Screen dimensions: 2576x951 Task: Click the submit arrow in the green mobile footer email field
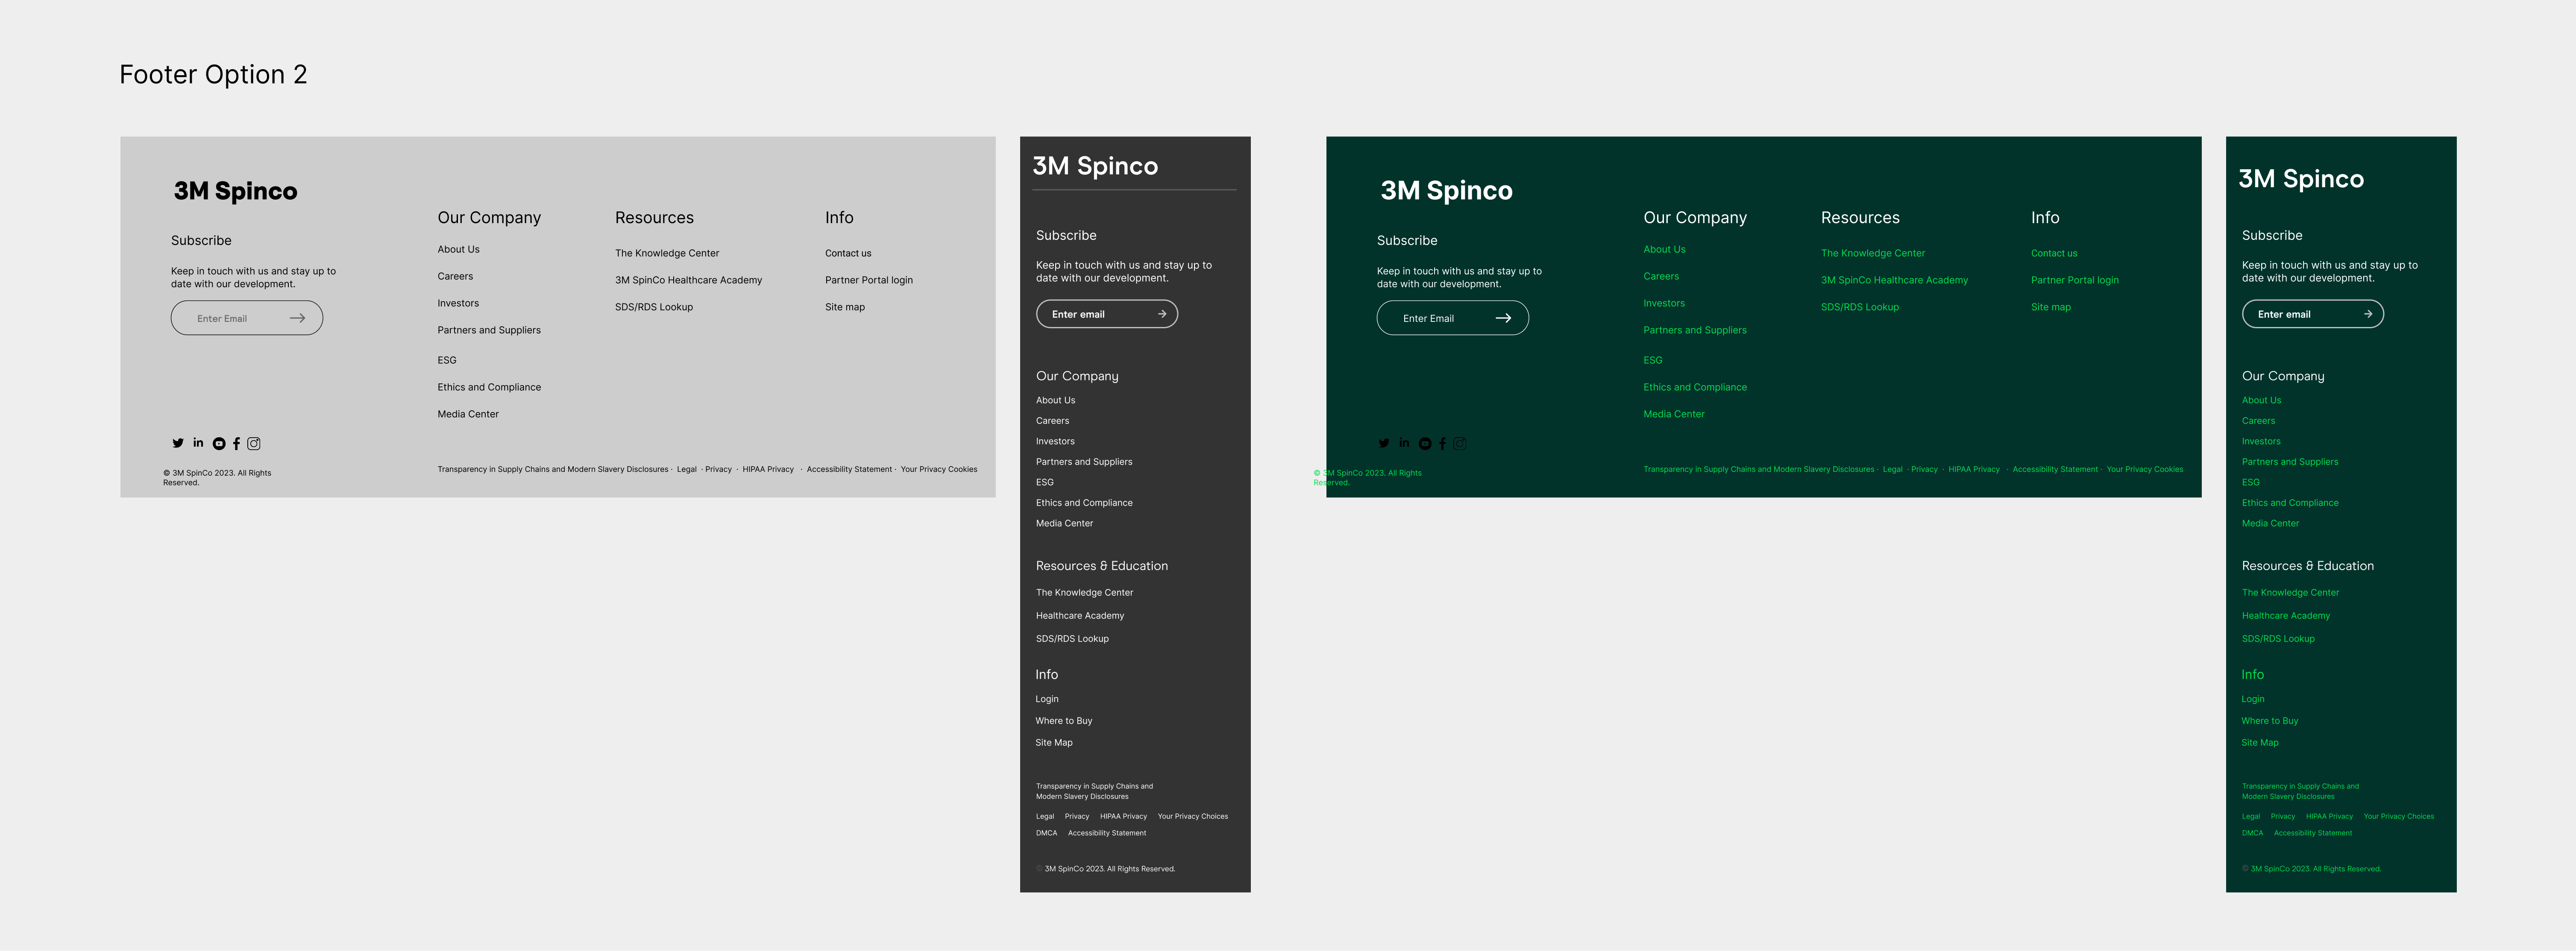click(2368, 314)
